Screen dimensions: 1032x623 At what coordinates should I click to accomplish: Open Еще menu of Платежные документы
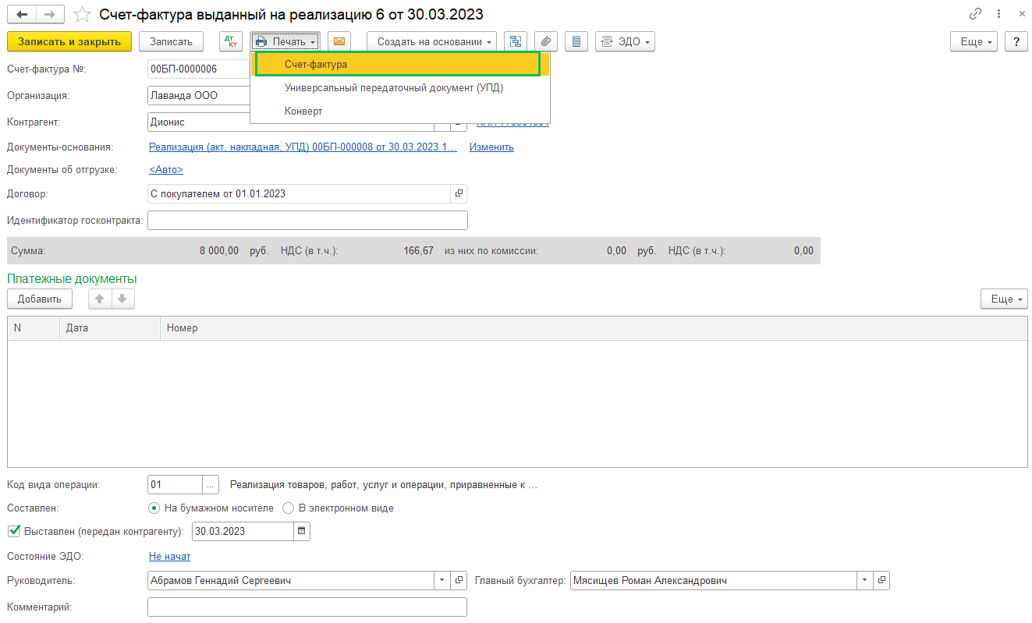tap(1004, 299)
